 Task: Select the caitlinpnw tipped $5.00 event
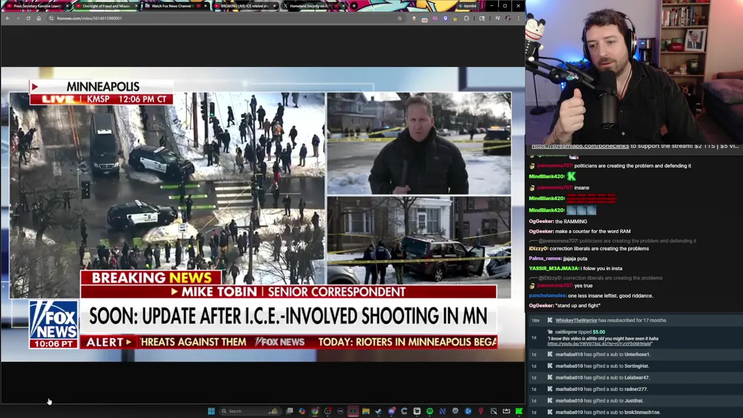click(x=634, y=337)
